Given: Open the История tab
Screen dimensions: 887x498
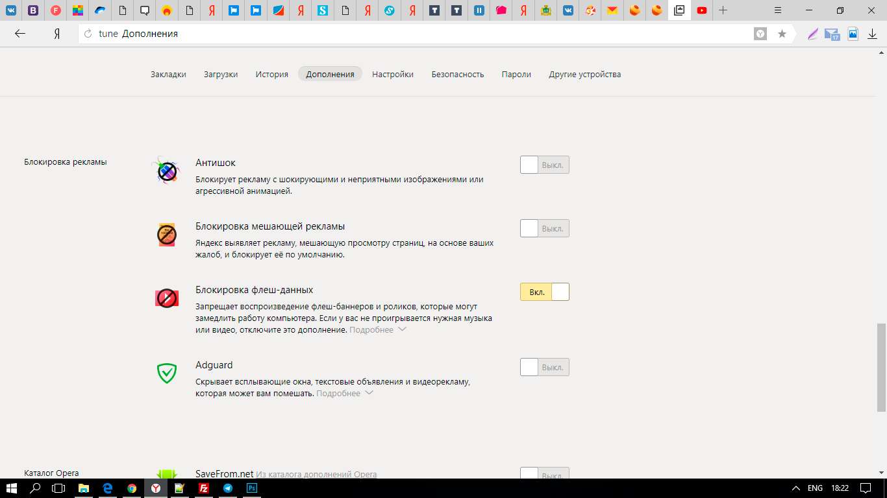Looking at the screenshot, I should click(271, 74).
